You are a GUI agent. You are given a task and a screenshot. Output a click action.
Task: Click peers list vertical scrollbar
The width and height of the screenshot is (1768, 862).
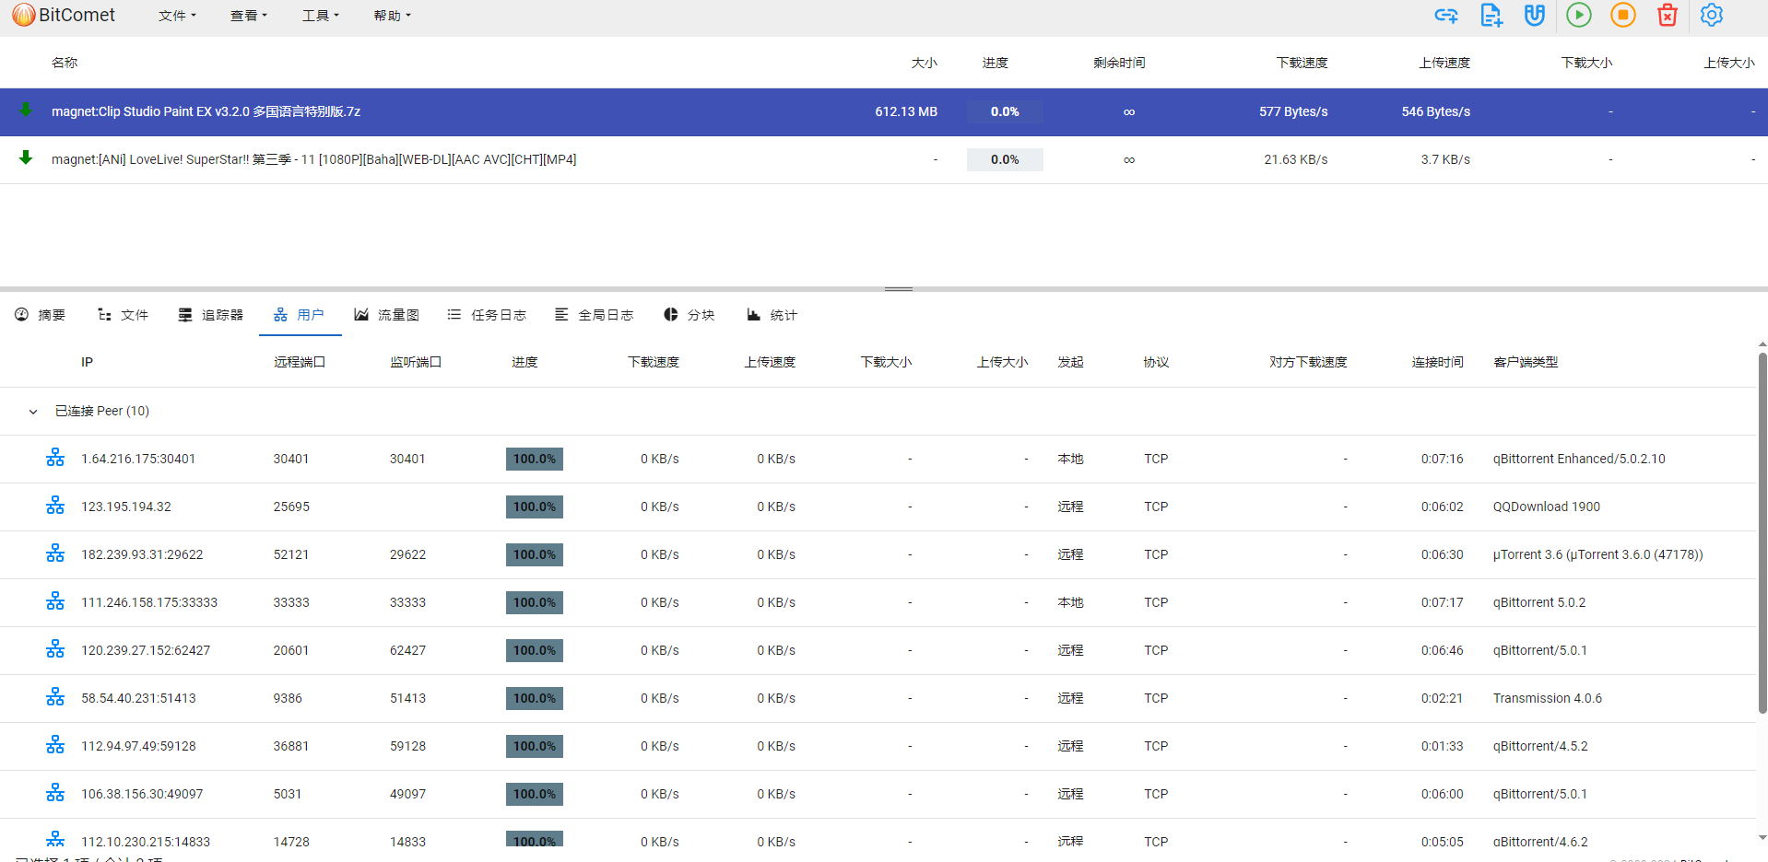tap(1762, 532)
